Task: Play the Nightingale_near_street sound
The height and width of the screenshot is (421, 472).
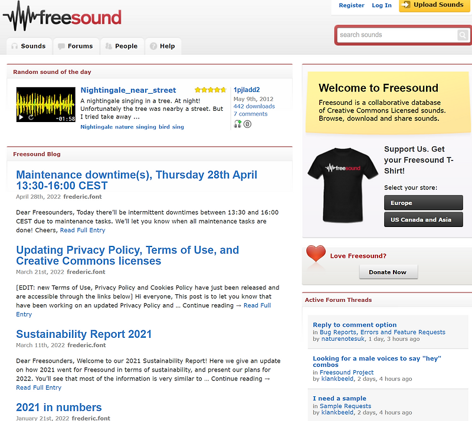Action: tap(21, 117)
